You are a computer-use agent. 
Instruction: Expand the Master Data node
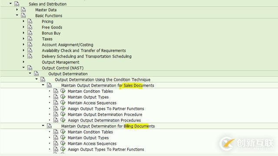(x=17, y=10)
